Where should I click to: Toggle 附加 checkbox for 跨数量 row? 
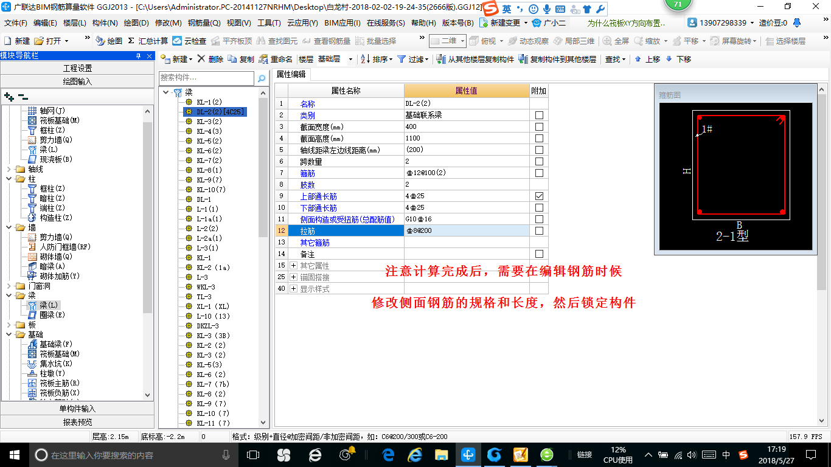point(539,162)
